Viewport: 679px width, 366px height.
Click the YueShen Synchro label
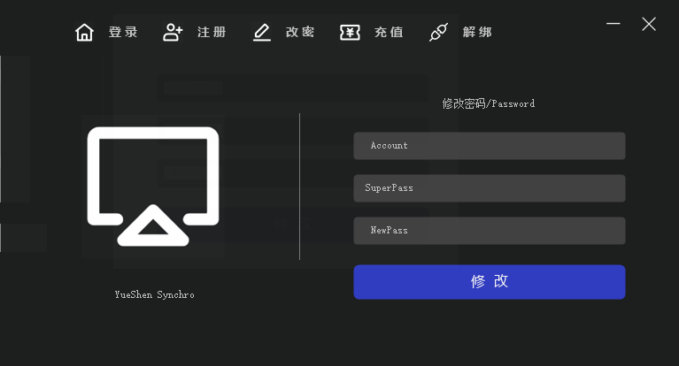tap(155, 294)
